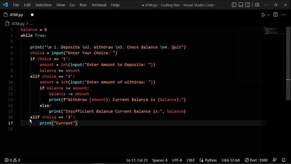Click the Visual Studio Code logo icon

5,5
